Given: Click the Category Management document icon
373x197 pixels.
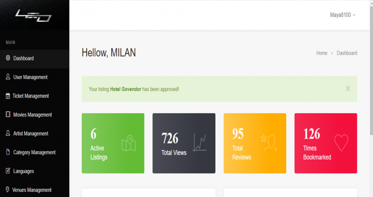Looking at the screenshot, I should tap(8, 152).
